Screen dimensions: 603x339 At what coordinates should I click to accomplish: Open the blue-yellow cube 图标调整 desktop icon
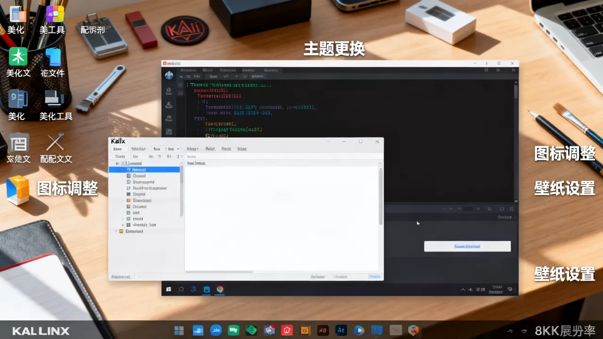18,189
